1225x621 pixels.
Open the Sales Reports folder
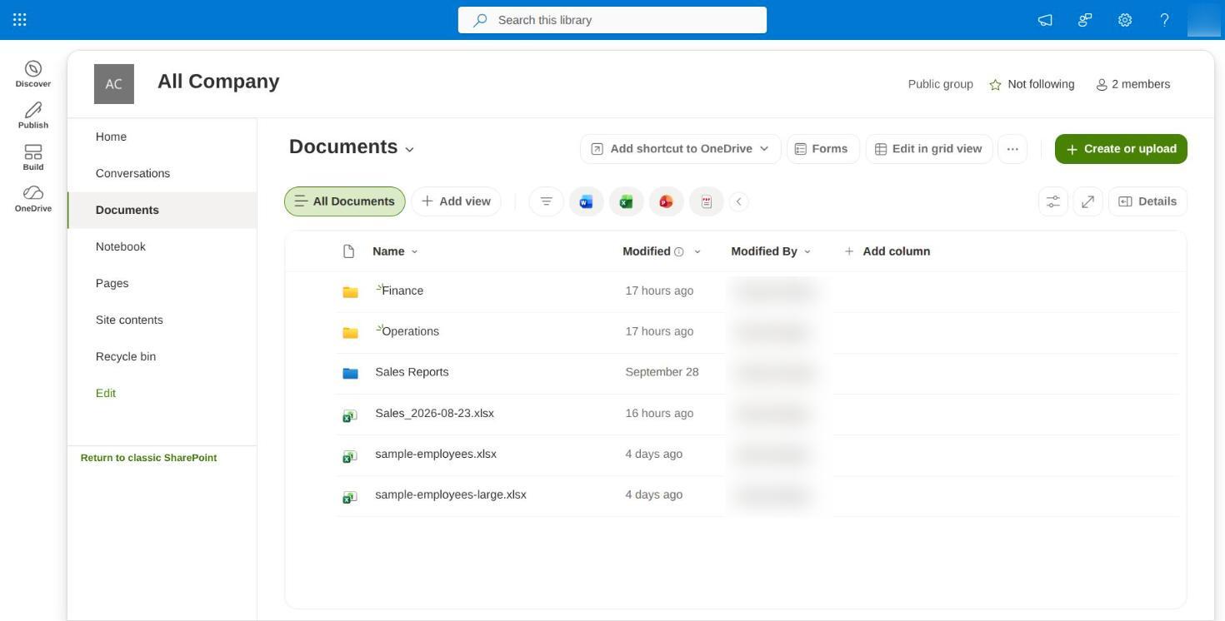pyautogui.click(x=412, y=372)
